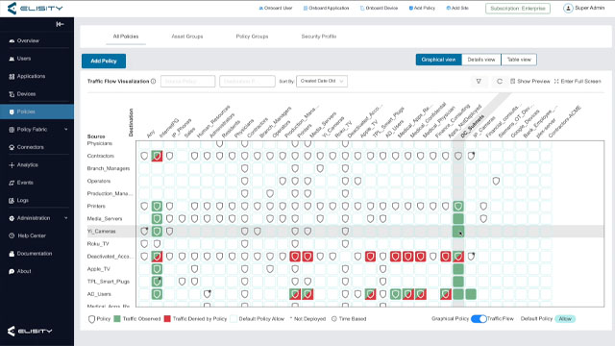
Task: Open the Sort By Created Date dropdown
Action: pos(322,81)
